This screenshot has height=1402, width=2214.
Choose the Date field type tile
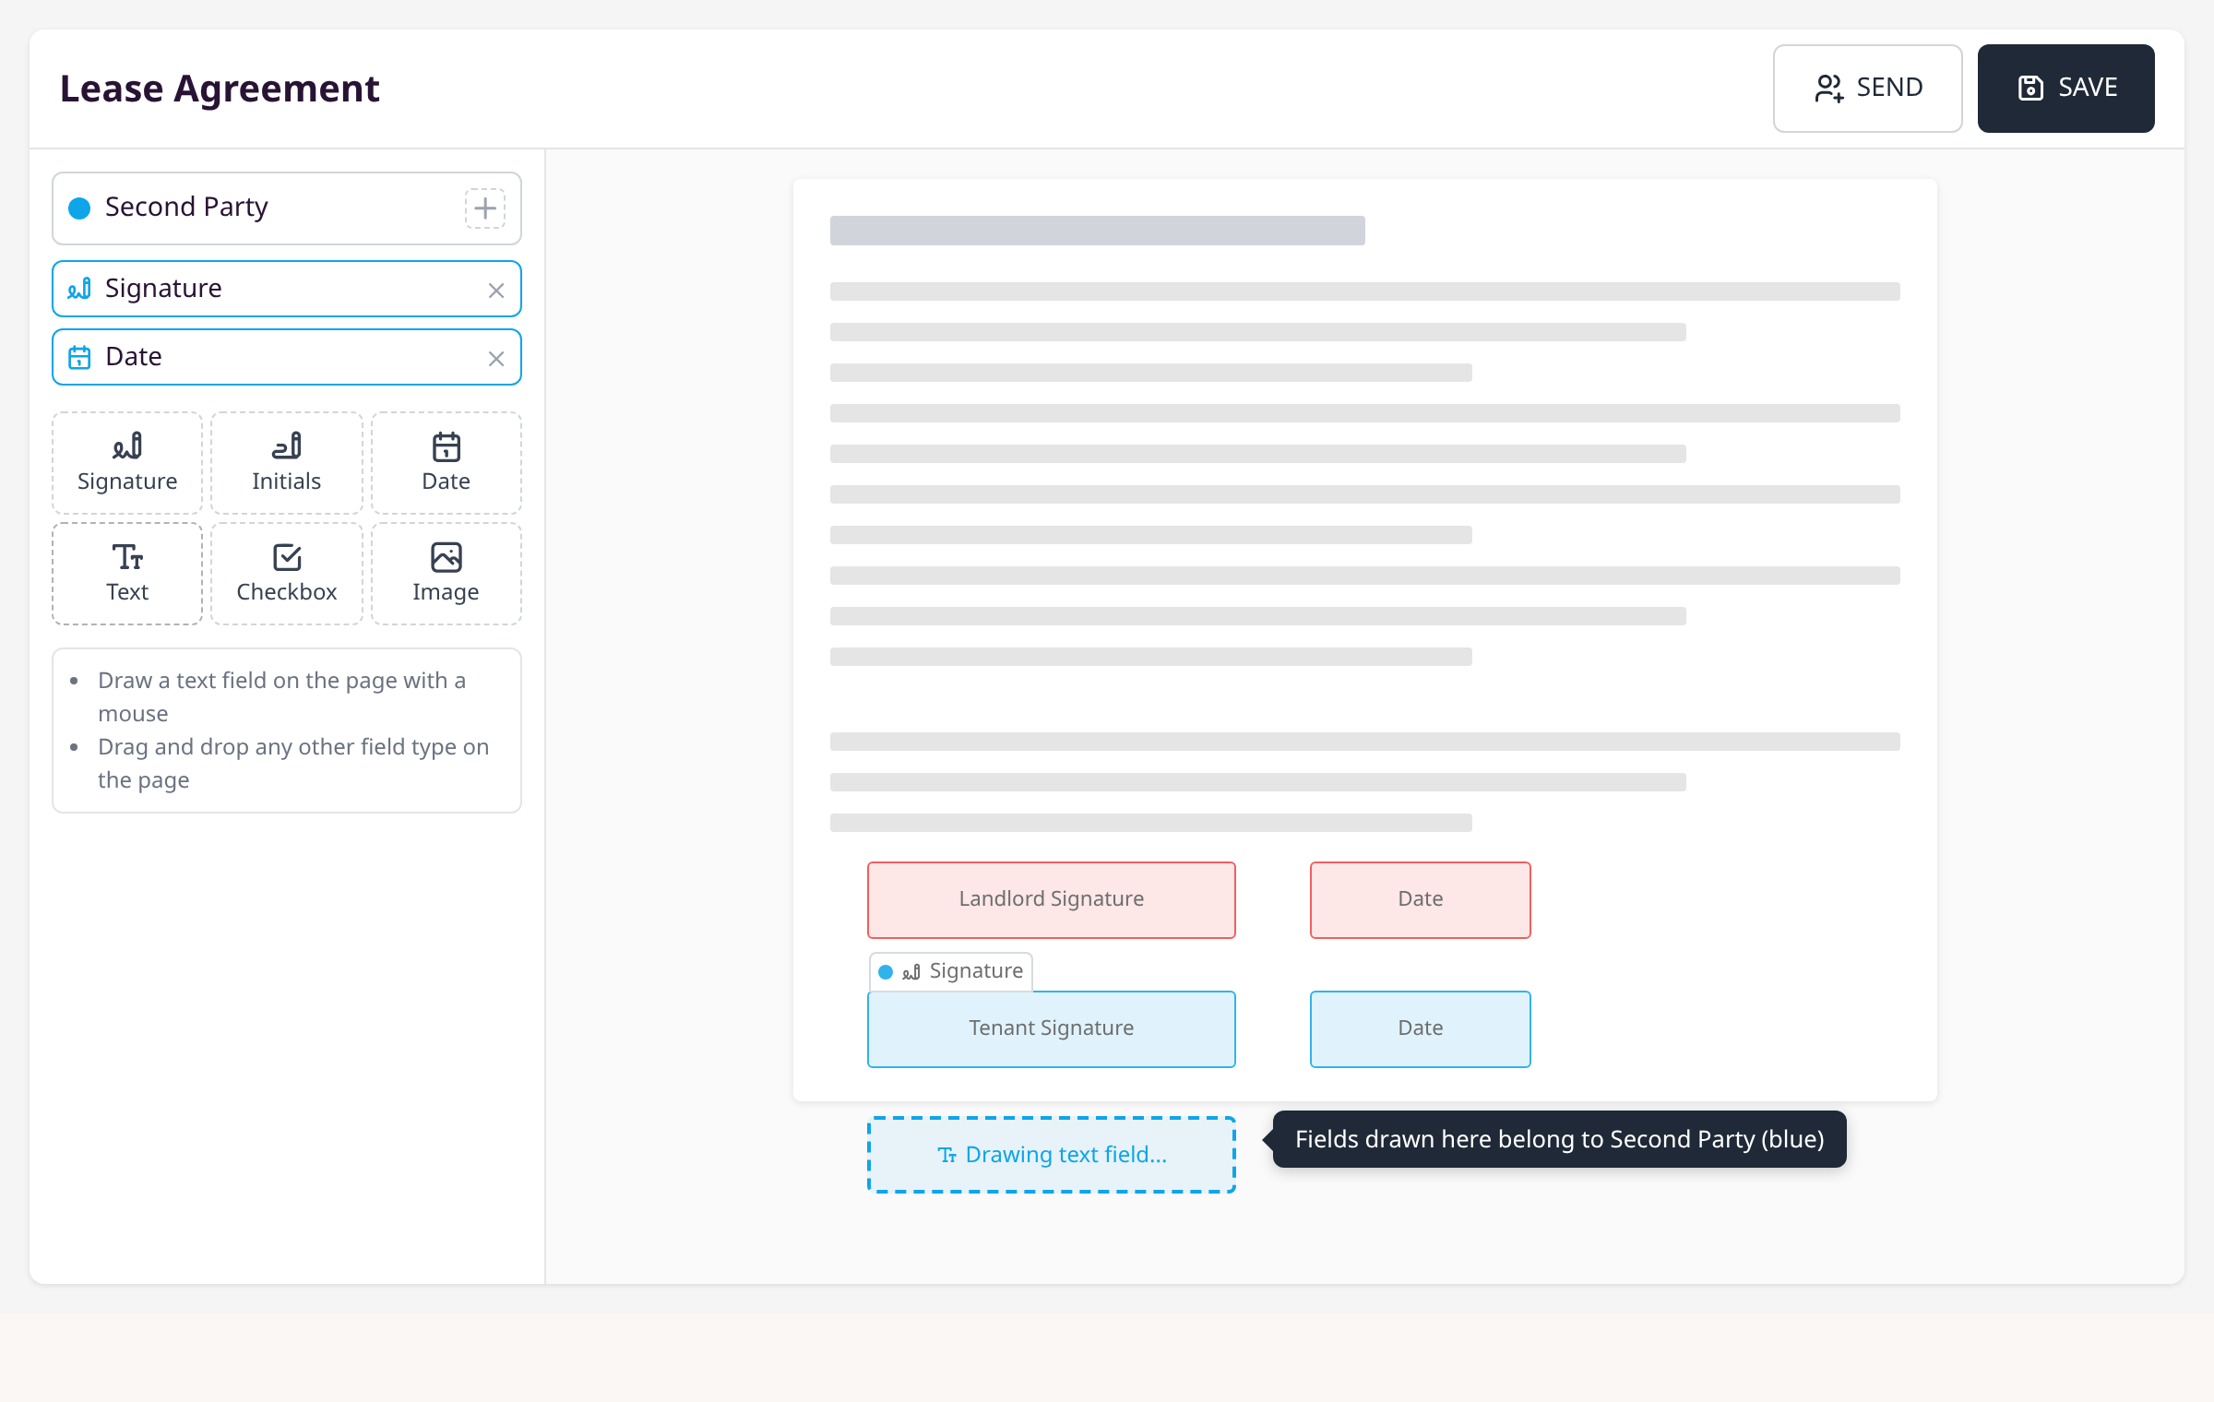point(446,463)
